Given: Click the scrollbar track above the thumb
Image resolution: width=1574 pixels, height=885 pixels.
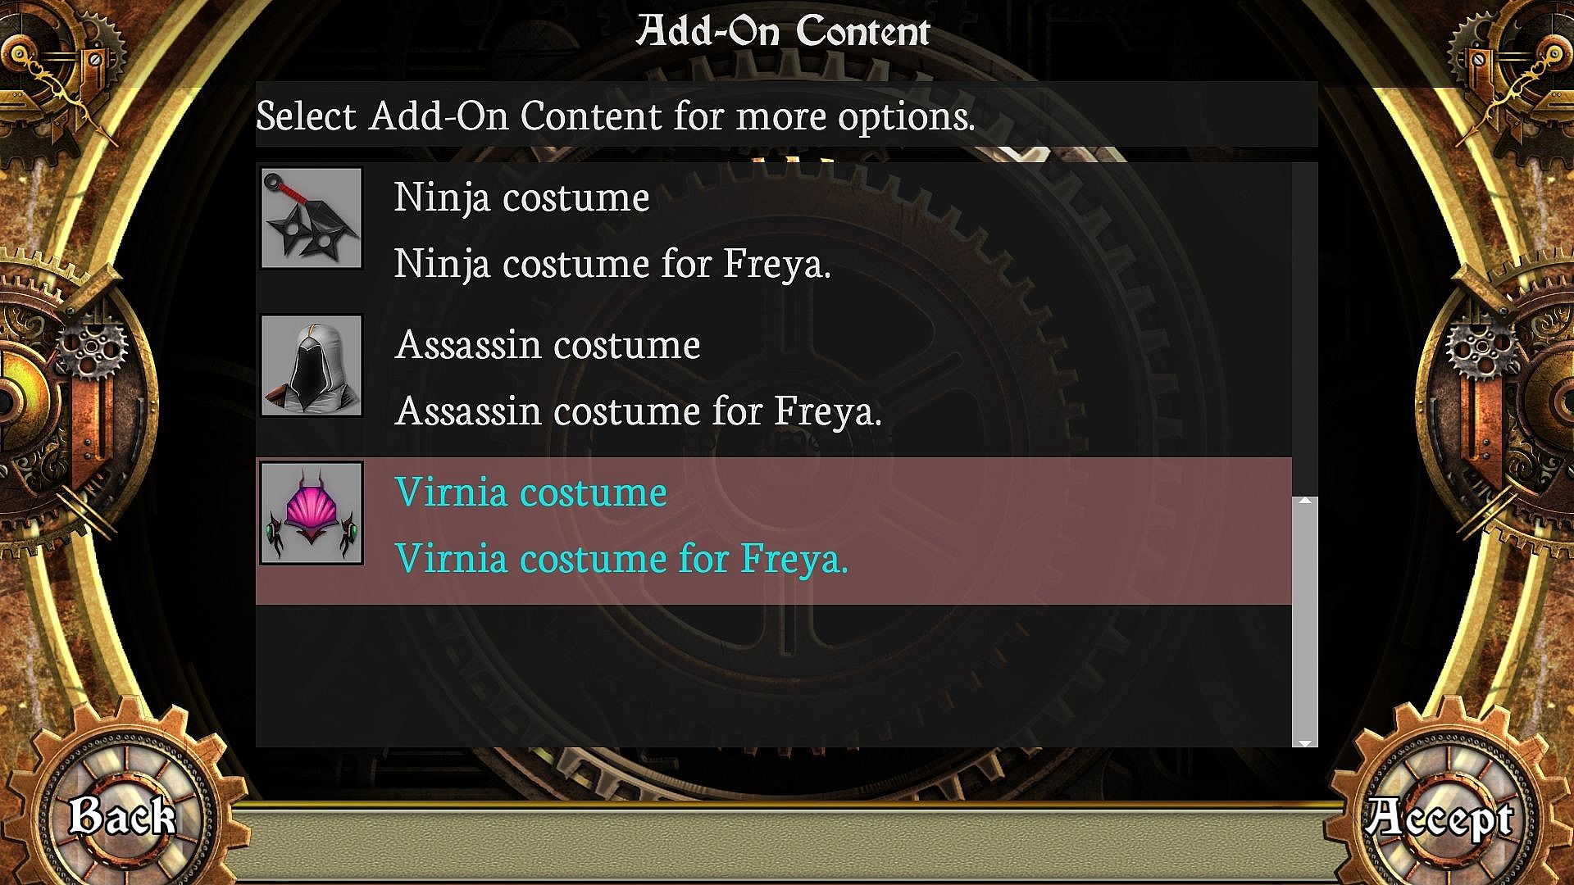Looking at the screenshot, I should pyautogui.click(x=1304, y=328).
